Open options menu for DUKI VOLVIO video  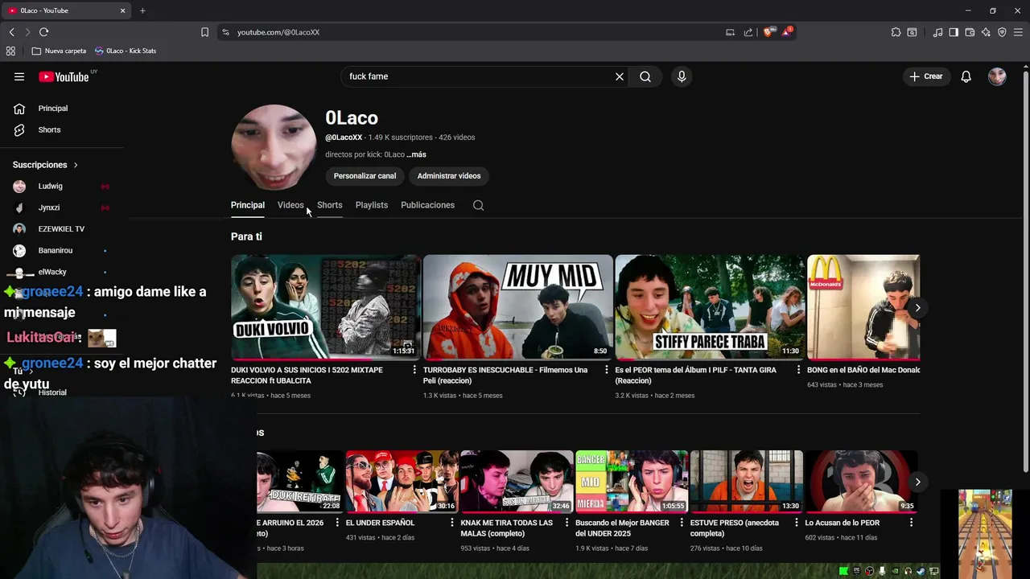[414, 370]
